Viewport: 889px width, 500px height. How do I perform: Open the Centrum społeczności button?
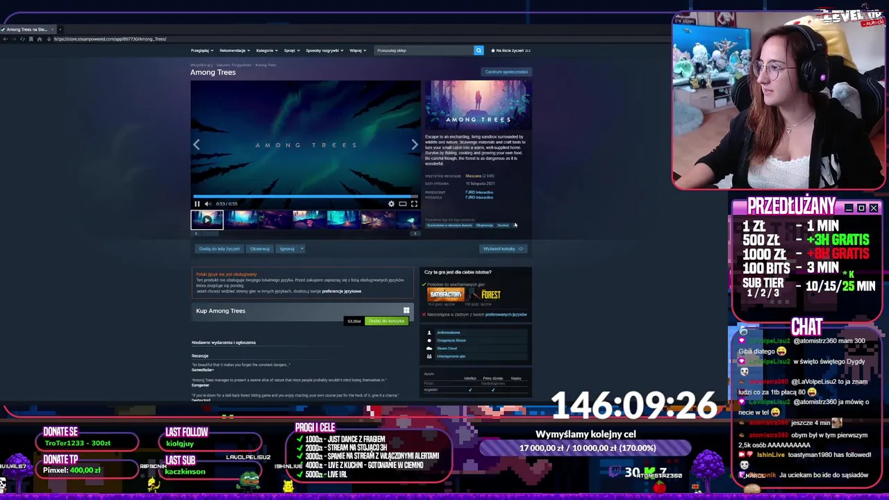point(506,72)
